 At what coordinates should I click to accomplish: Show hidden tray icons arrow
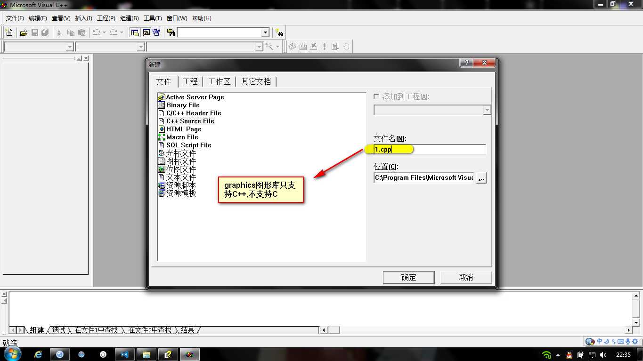pos(558,355)
